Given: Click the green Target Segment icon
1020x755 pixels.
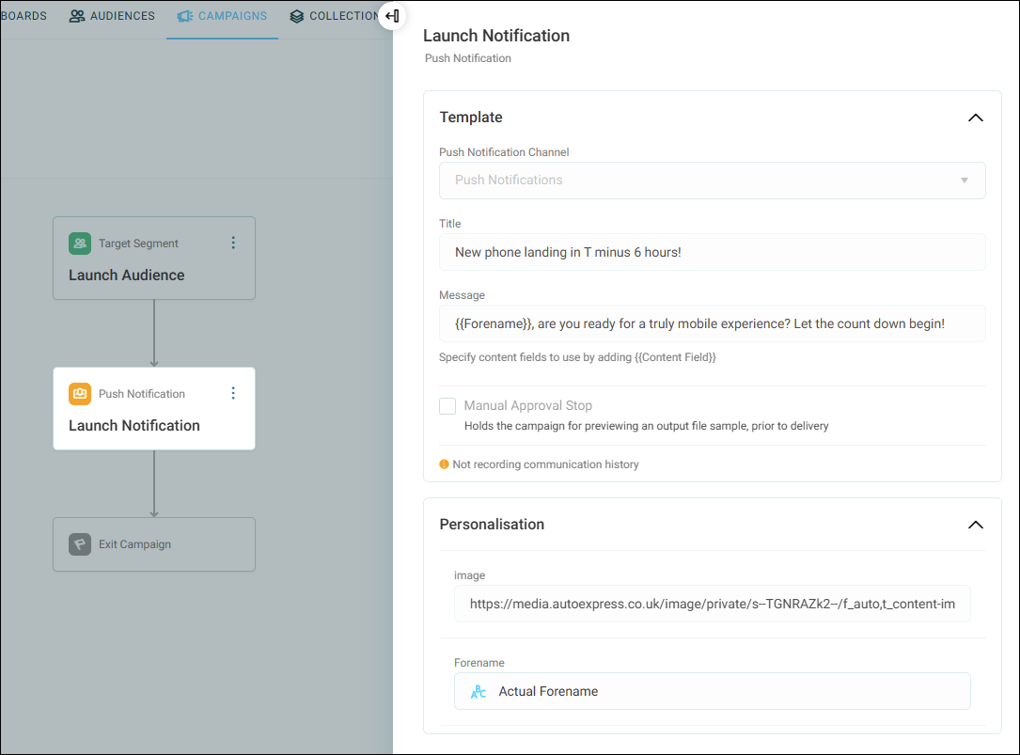Looking at the screenshot, I should point(79,244).
